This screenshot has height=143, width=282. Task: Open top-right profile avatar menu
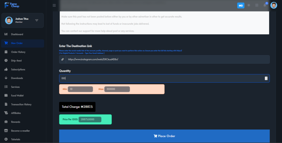tap(273, 5)
